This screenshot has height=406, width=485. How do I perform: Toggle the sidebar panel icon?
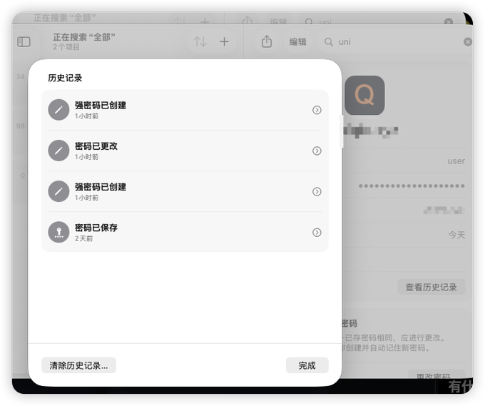(x=24, y=42)
